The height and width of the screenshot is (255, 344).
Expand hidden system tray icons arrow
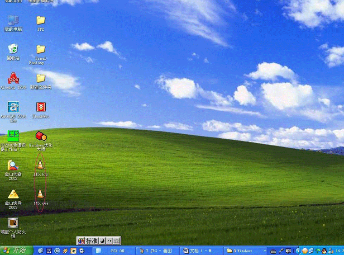298,251
